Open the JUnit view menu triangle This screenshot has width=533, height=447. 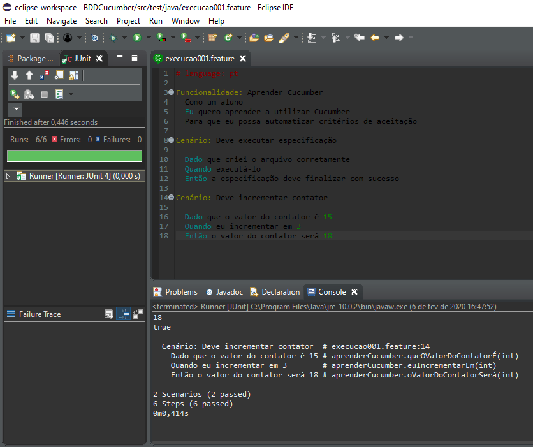pos(16,109)
